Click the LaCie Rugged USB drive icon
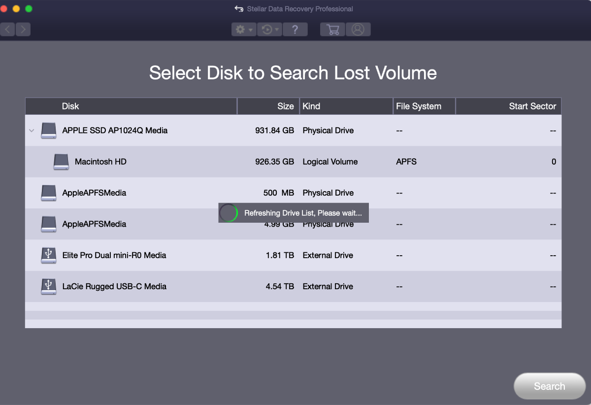This screenshot has height=405, width=591. 48,286
